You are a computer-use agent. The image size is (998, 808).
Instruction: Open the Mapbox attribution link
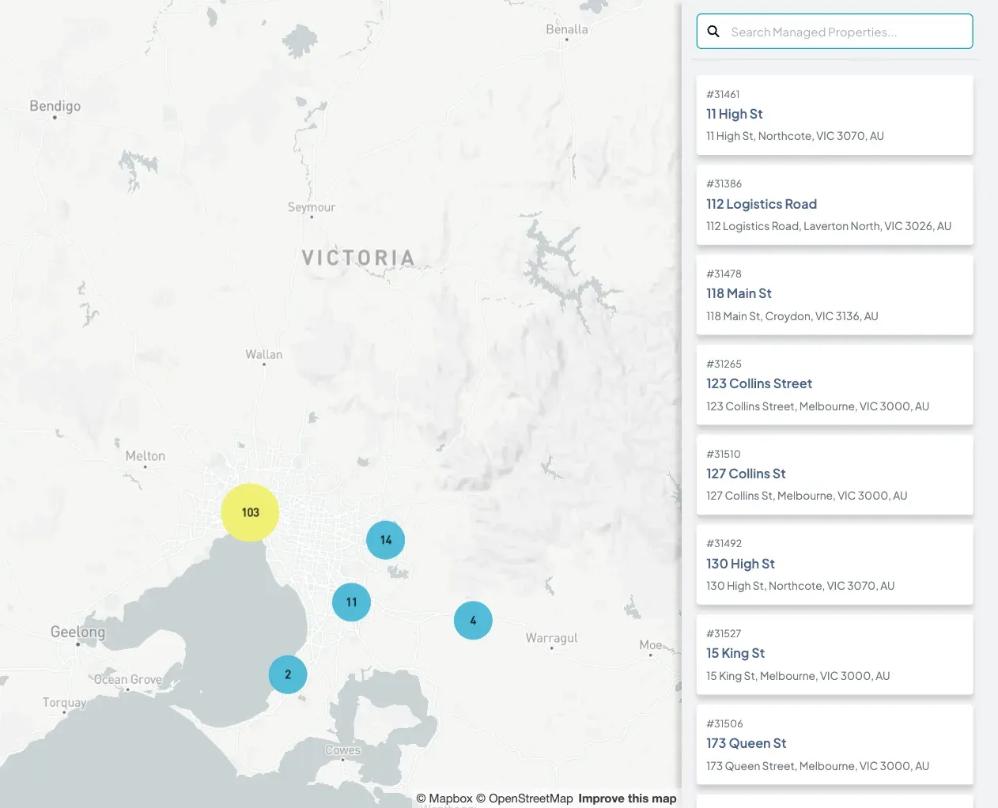point(444,799)
